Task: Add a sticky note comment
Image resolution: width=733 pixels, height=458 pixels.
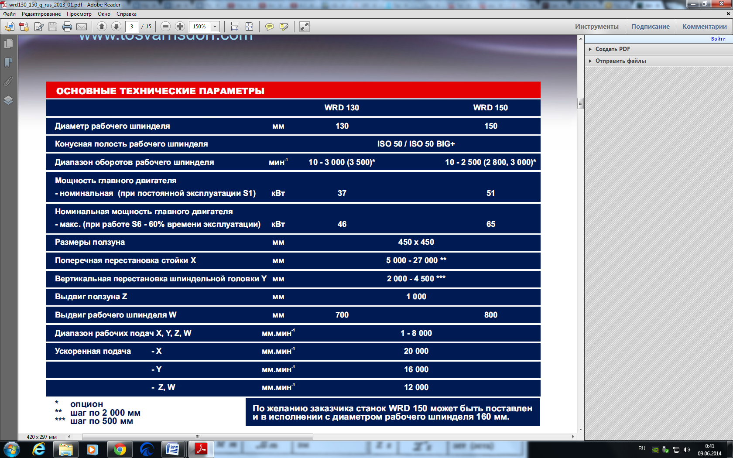Action: pyautogui.click(x=270, y=27)
